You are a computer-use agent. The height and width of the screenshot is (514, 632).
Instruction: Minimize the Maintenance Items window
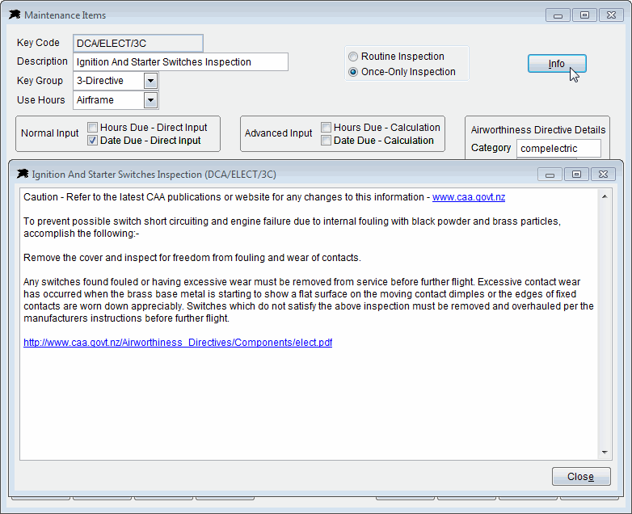(558, 15)
